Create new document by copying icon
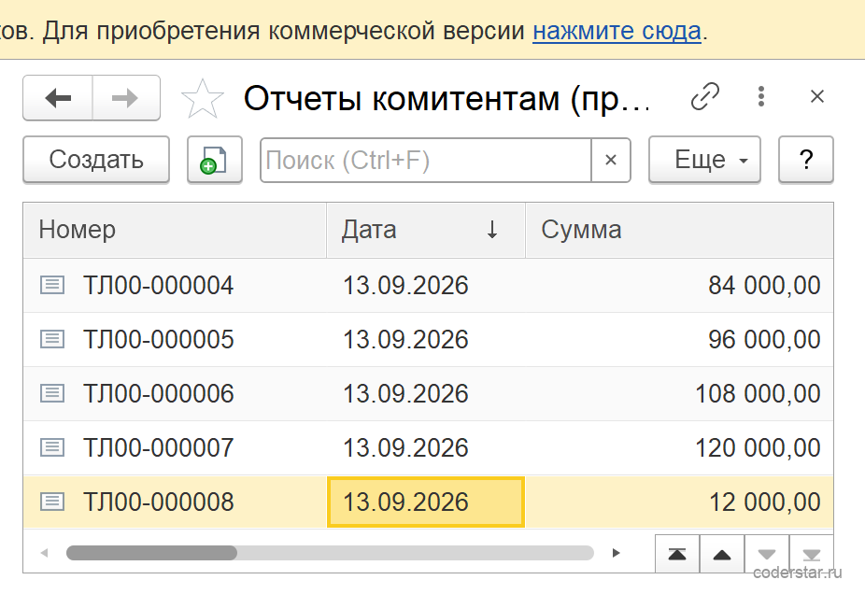 point(215,160)
